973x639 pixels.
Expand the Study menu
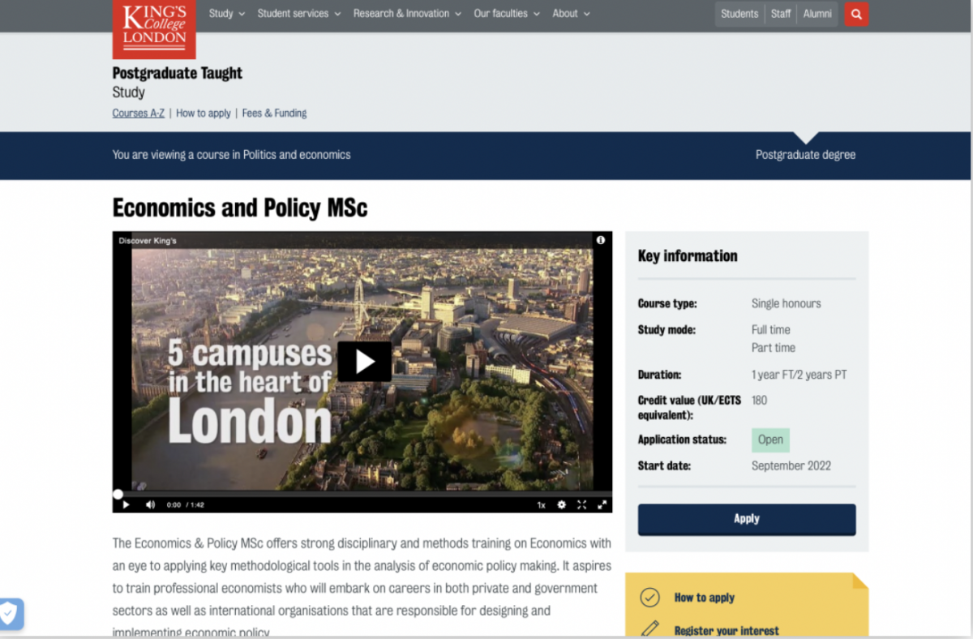click(227, 14)
